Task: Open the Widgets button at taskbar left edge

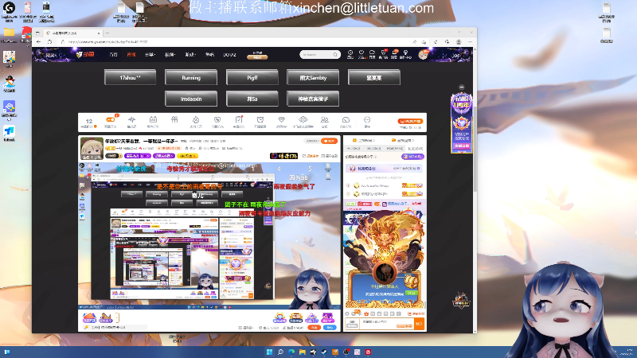Action: click(x=6, y=352)
